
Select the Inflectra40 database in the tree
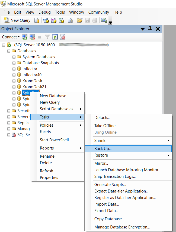[x=32, y=75]
